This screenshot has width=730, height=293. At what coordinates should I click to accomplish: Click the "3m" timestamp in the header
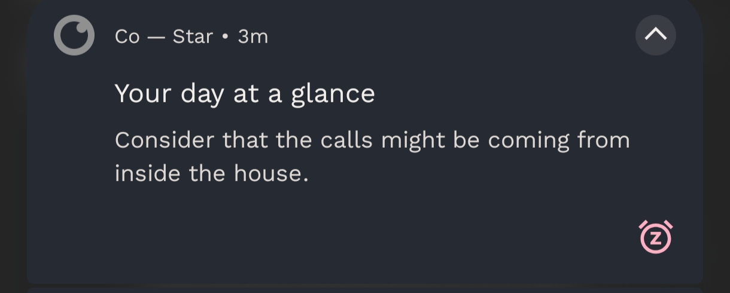tap(253, 36)
